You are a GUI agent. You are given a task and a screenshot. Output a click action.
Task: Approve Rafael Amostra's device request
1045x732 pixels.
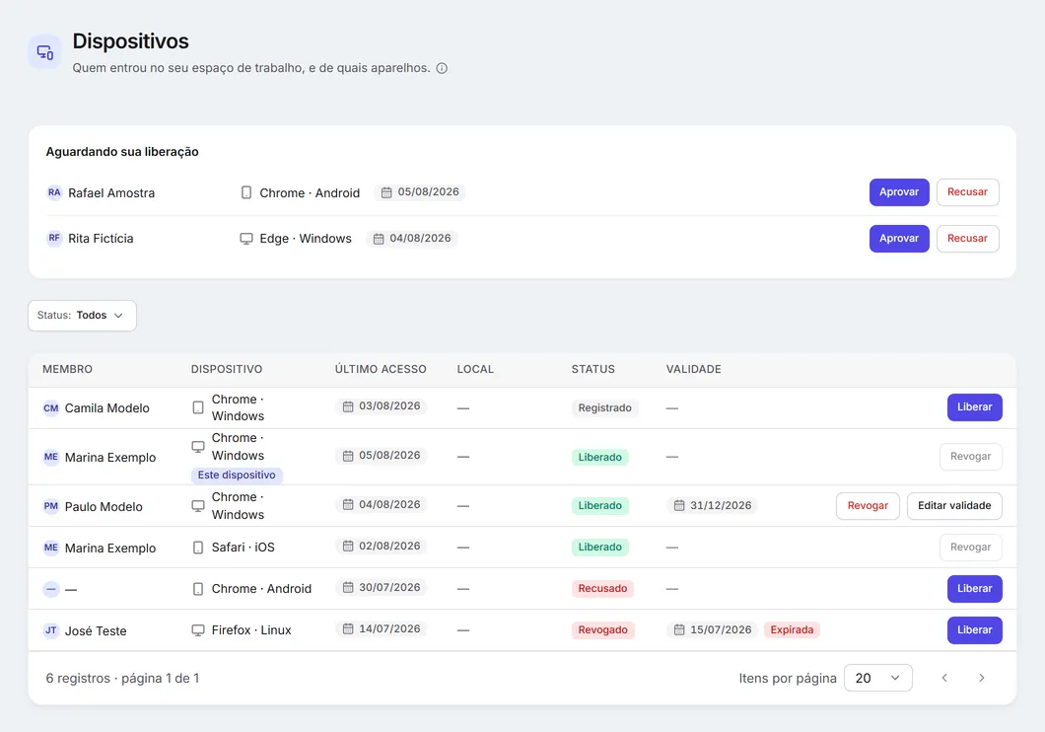pyautogui.click(x=899, y=192)
